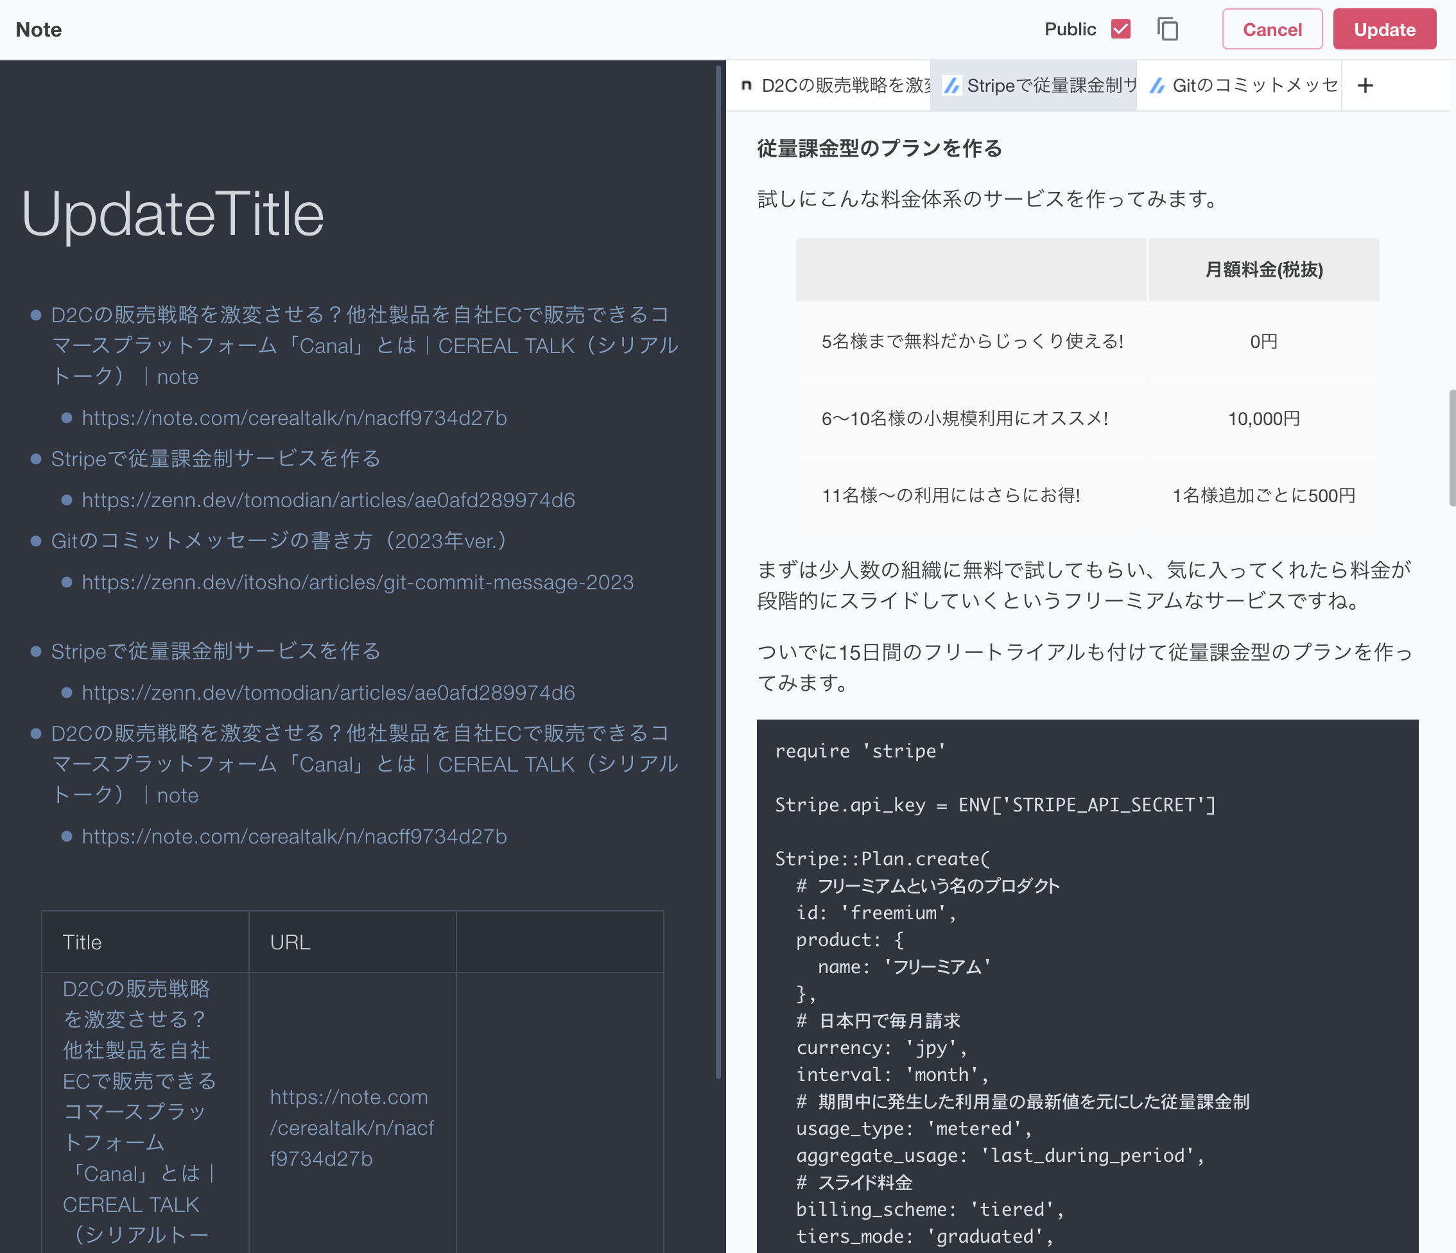Click the note.com link inside table
The height and width of the screenshot is (1253, 1456).
[x=351, y=1127]
